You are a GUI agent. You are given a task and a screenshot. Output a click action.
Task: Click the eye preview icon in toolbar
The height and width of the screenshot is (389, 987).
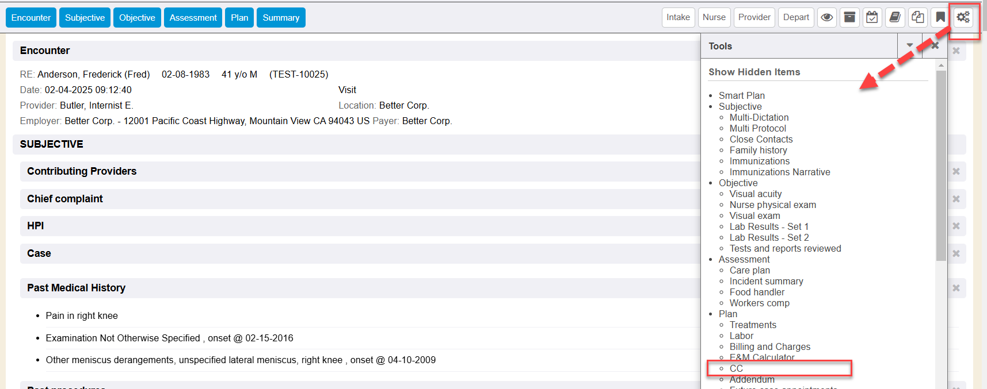[826, 17]
